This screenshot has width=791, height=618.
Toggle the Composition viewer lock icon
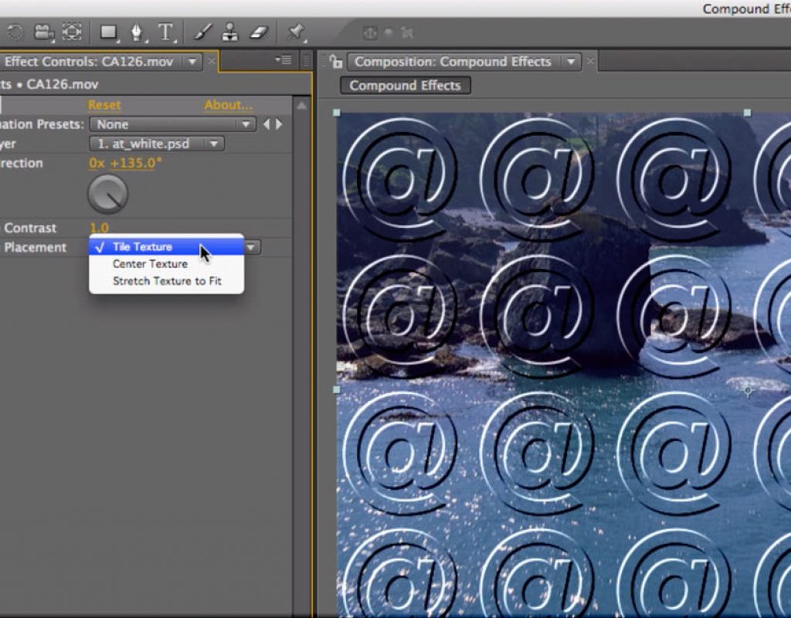[335, 62]
